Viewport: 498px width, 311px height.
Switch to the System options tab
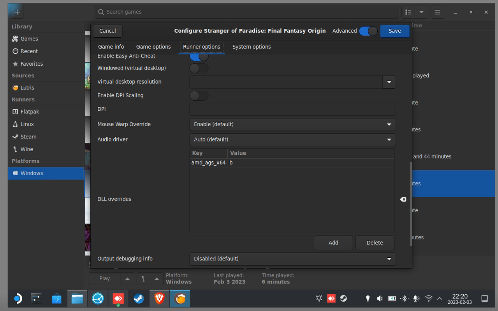[252, 47]
